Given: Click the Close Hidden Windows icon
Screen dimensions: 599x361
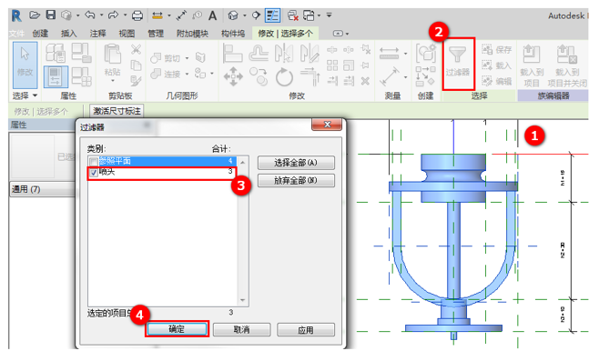Looking at the screenshot, I should (x=293, y=15).
